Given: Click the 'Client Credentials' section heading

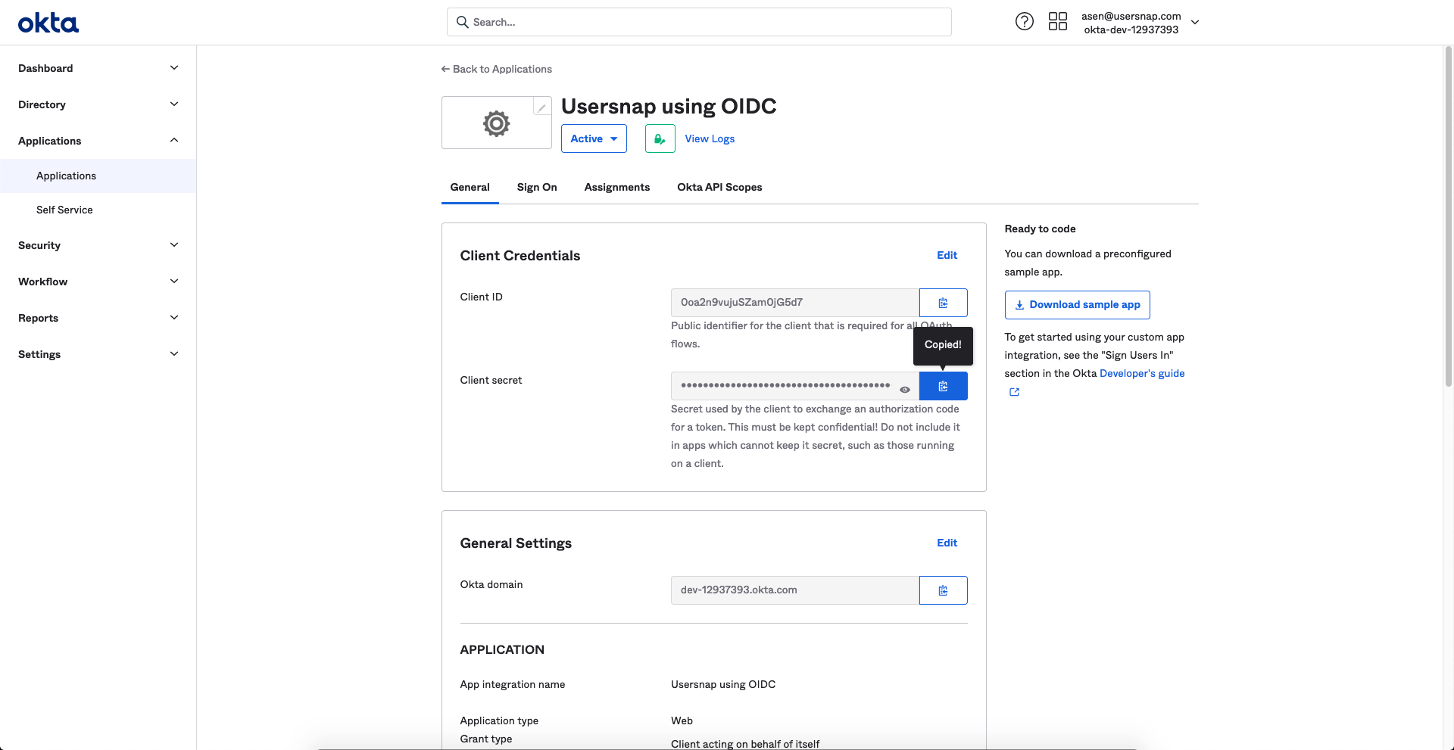Looking at the screenshot, I should tap(520, 256).
